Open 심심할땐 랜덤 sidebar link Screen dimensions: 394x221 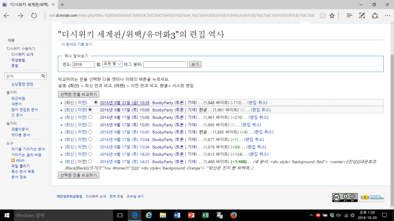pos(22,84)
